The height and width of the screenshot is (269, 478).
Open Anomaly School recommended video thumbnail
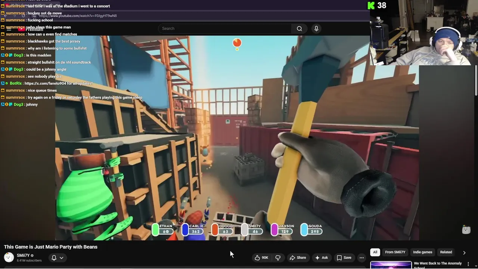391,265
